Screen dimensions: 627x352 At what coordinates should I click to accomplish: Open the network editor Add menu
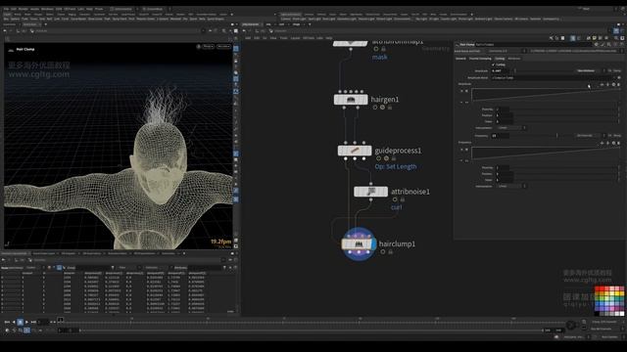248,38
